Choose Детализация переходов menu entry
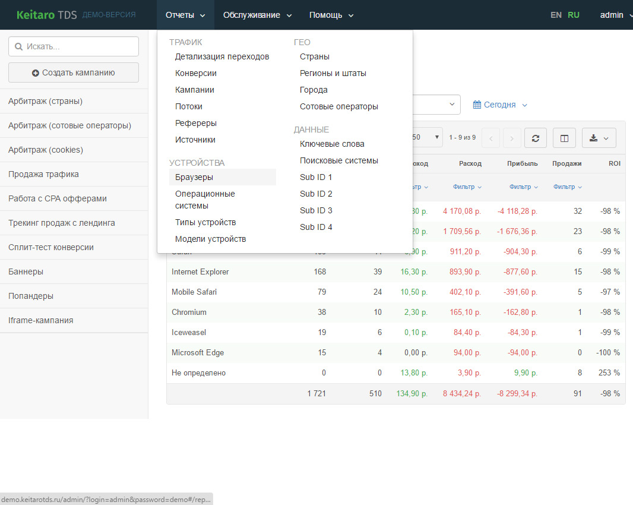 pyautogui.click(x=222, y=56)
